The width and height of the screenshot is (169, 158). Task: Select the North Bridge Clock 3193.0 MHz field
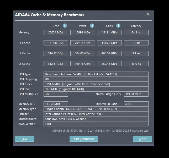[136, 94]
